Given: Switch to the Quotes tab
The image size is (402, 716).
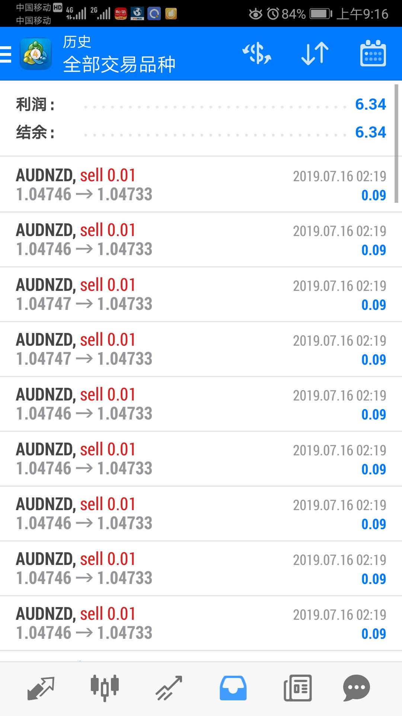Looking at the screenshot, I should tap(41, 688).
